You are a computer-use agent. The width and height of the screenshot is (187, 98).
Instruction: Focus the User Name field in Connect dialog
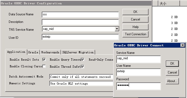pos(138,72)
